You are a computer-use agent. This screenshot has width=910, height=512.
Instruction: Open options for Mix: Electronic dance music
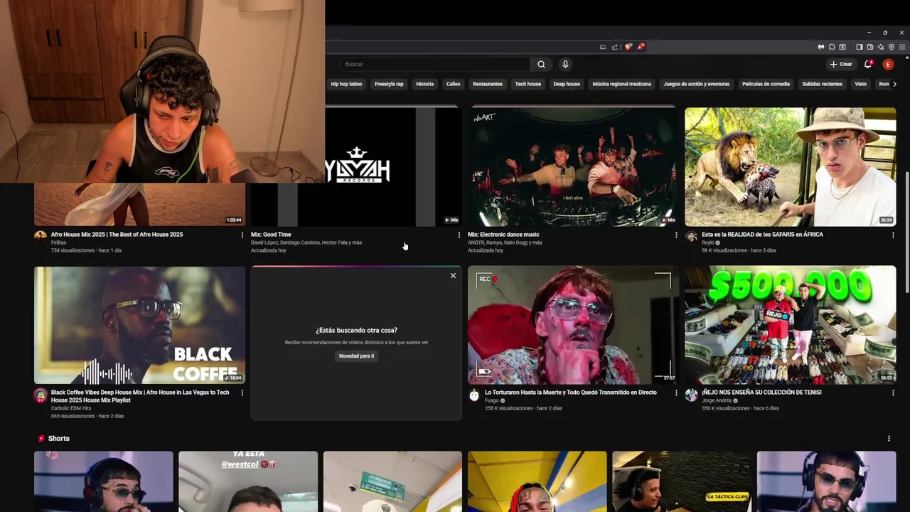pyautogui.click(x=675, y=235)
